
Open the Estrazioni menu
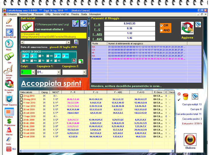point(12,14)
